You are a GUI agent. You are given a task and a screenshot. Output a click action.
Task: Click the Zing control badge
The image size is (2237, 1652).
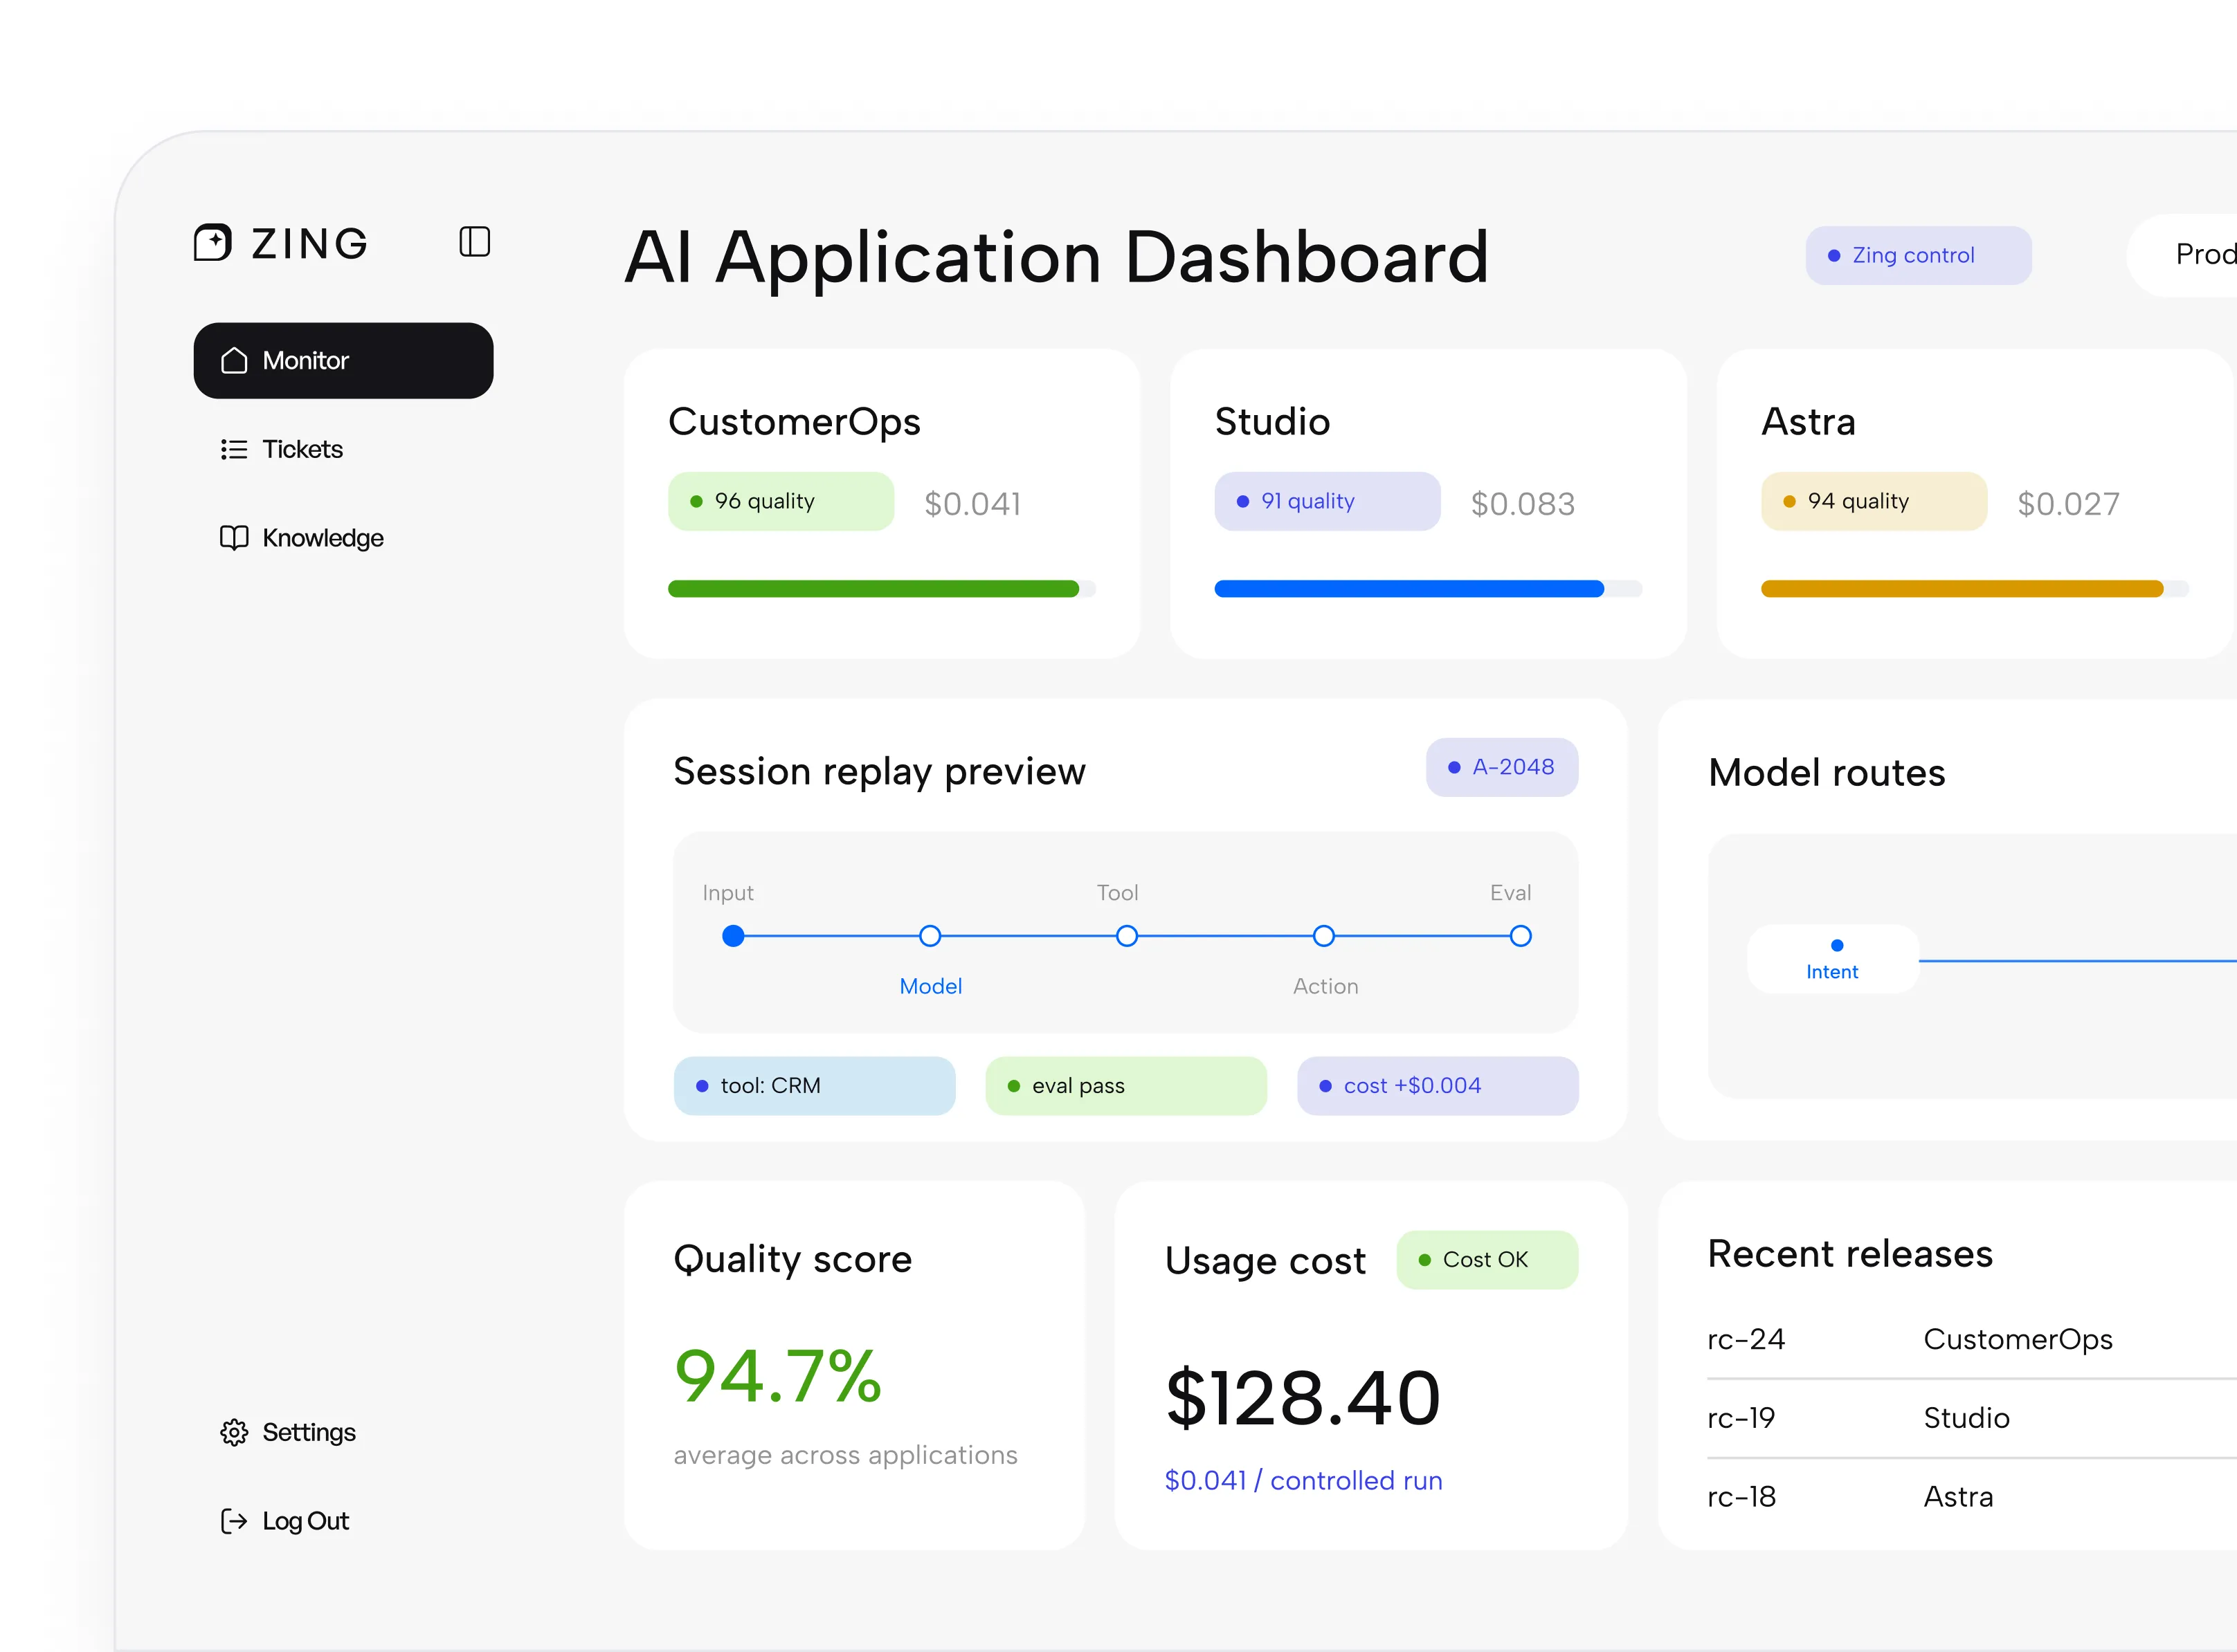[1918, 255]
